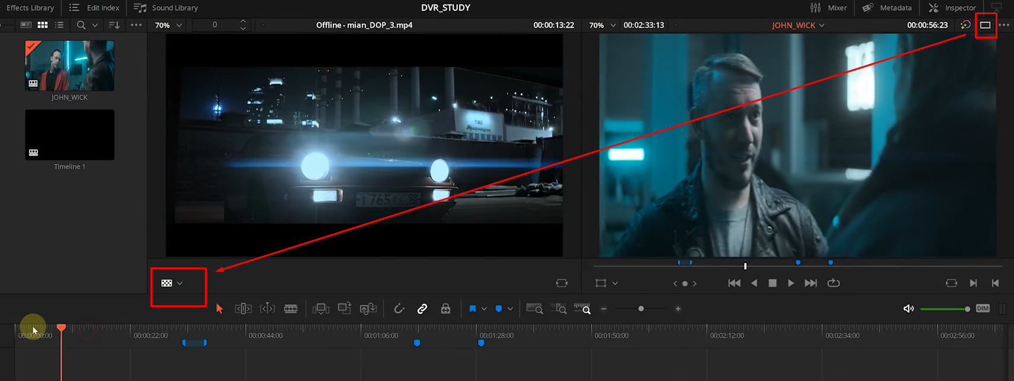Image resolution: width=1014 pixels, height=381 pixels.
Task: Toggle the DIM audio button
Action: (x=983, y=308)
